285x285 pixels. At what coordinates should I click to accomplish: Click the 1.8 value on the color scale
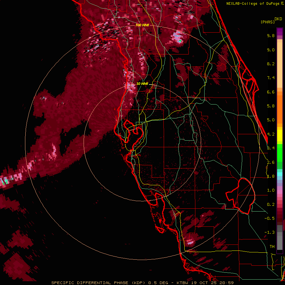[x=271, y=176]
